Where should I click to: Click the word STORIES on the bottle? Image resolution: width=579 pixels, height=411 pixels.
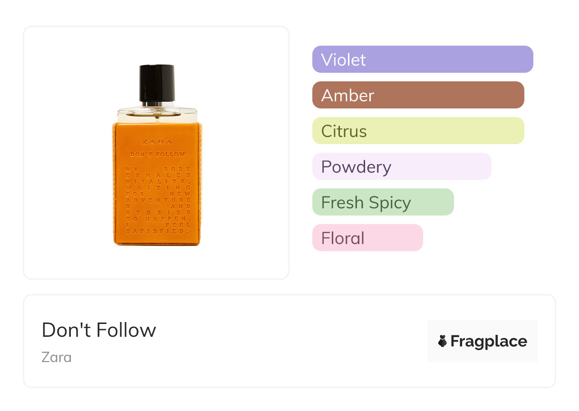pyautogui.click(x=157, y=213)
